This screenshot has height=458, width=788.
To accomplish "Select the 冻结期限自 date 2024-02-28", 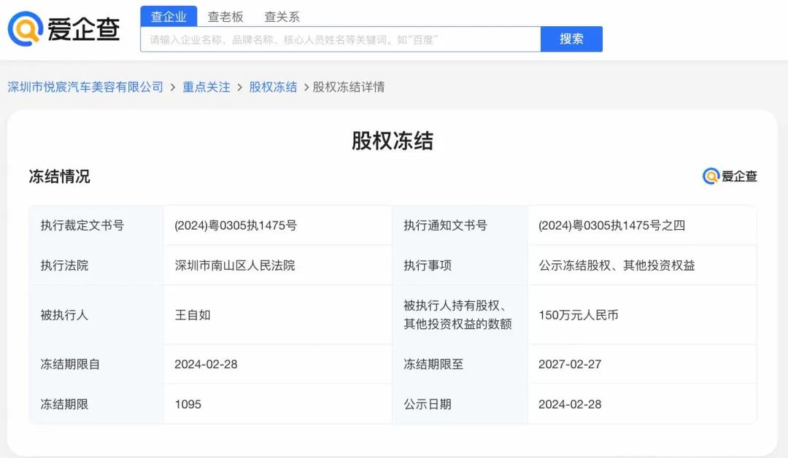I will 206,364.
